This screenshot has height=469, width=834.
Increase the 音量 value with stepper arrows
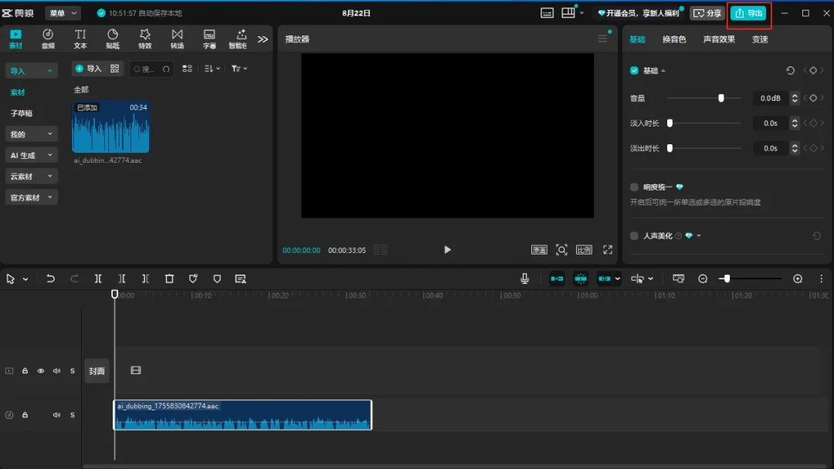coord(795,96)
